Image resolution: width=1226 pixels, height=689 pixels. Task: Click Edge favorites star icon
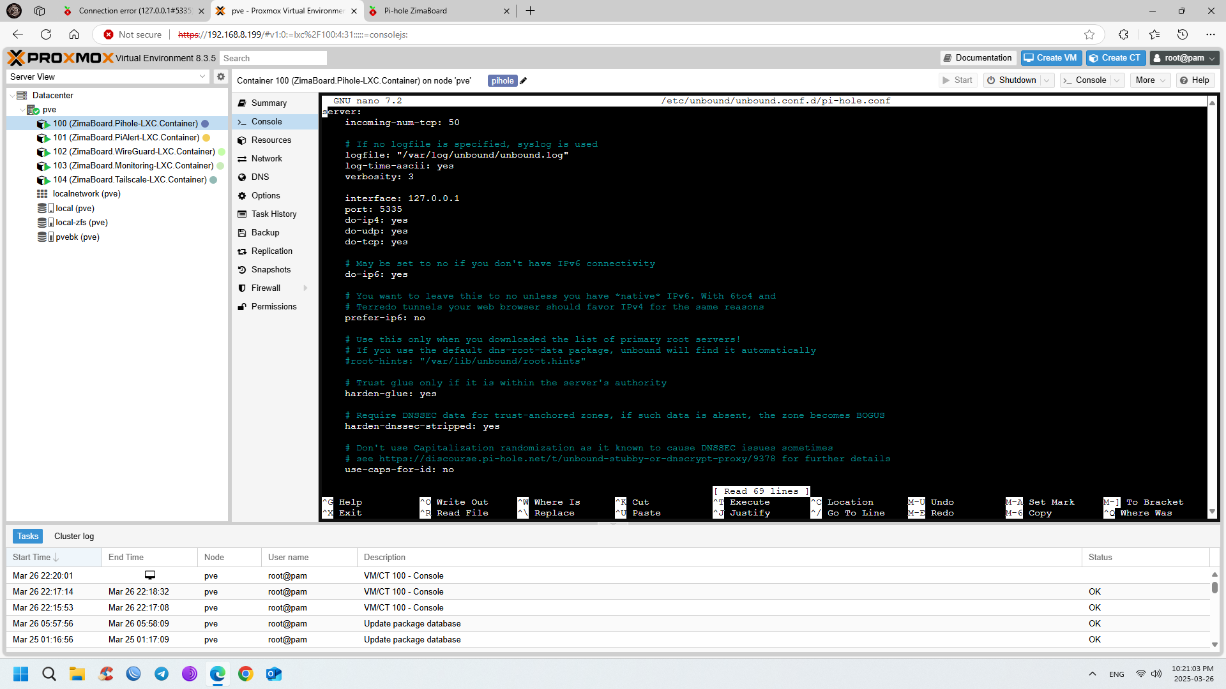pyautogui.click(x=1089, y=34)
